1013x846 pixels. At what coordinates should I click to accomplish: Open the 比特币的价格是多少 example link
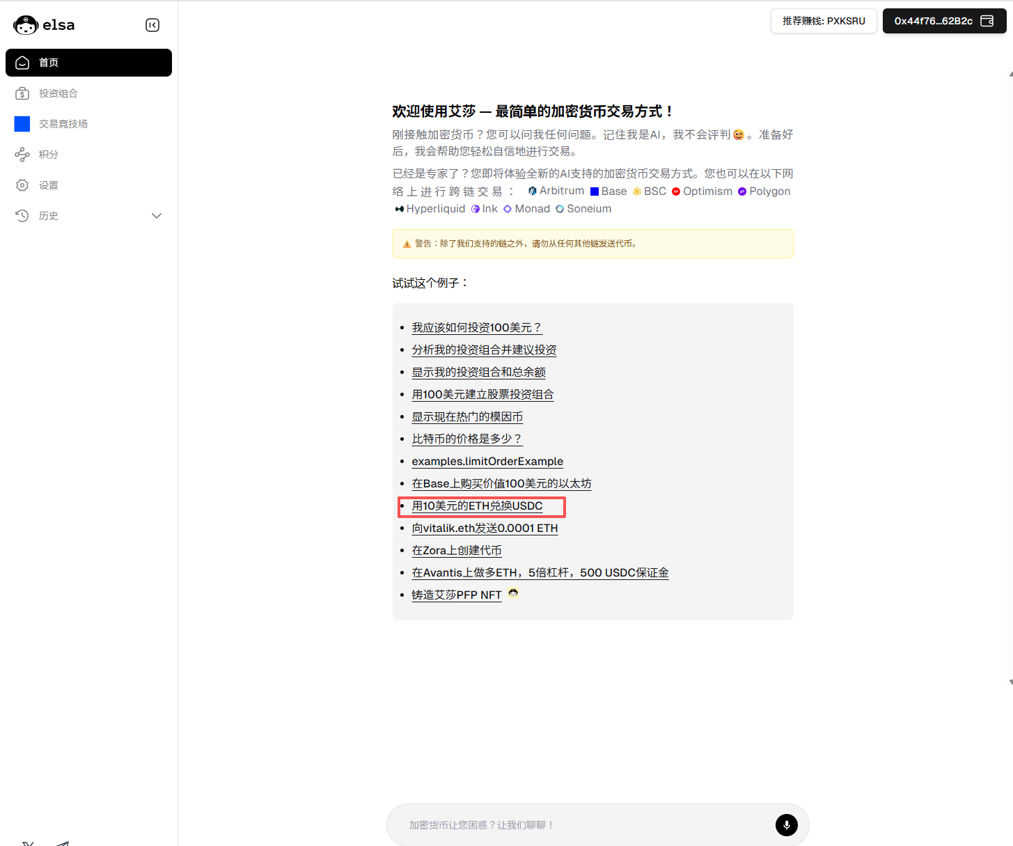point(466,439)
